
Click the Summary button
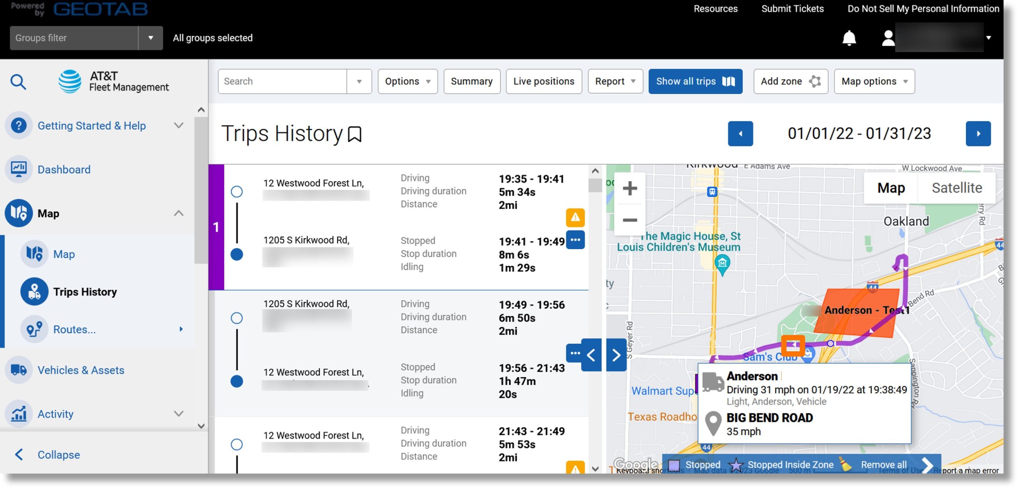point(472,81)
